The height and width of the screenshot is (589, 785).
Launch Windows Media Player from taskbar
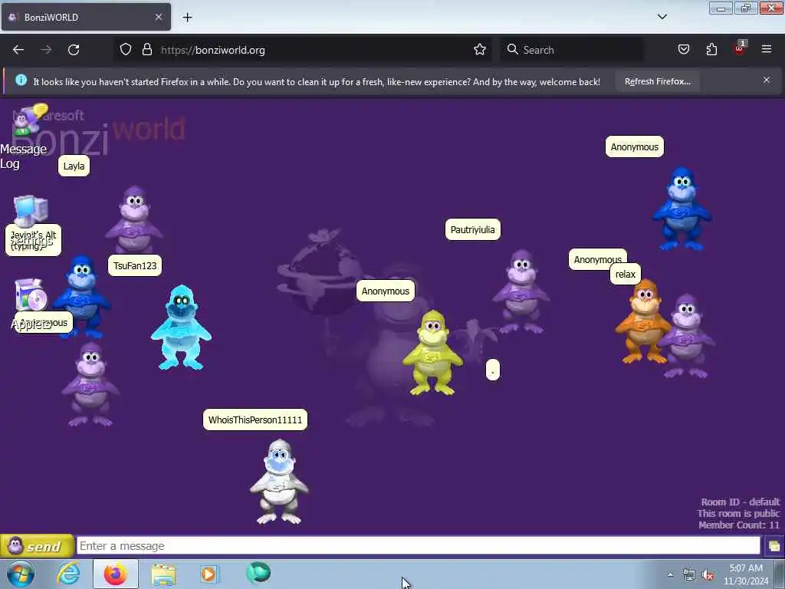pyautogui.click(x=209, y=574)
